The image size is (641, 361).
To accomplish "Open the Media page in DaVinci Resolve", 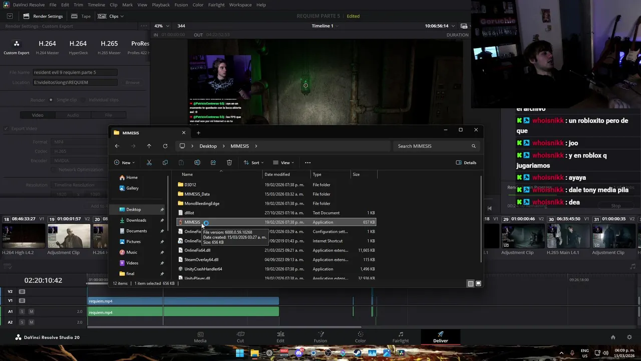I will click(x=200, y=337).
